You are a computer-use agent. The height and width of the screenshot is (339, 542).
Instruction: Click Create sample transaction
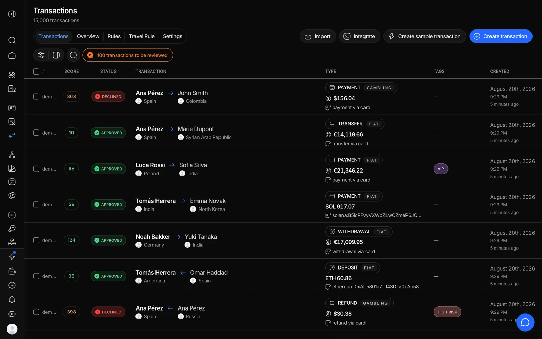425,36
